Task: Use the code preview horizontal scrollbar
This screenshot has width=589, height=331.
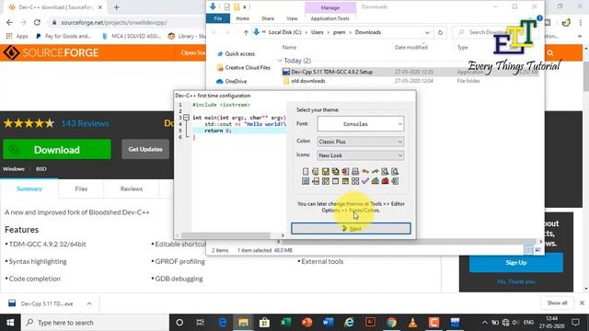Action: [x=225, y=235]
